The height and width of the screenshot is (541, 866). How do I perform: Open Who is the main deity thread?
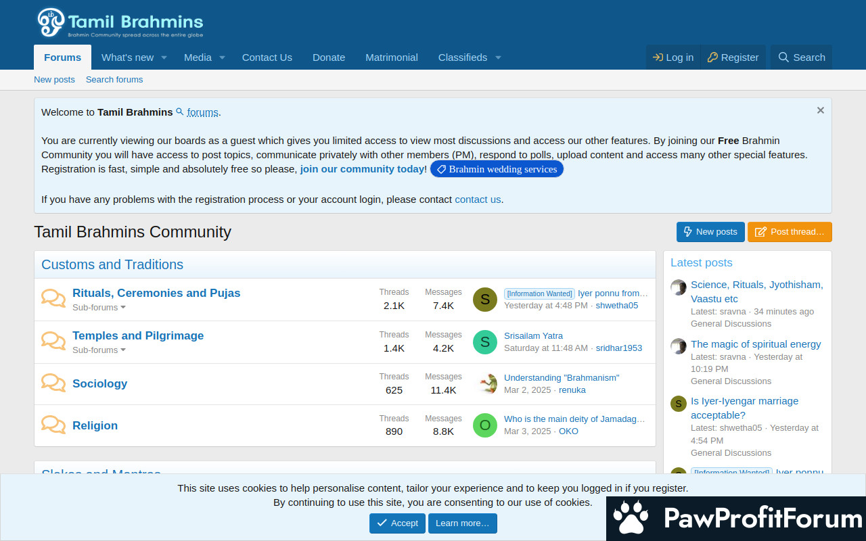[x=574, y=419]
